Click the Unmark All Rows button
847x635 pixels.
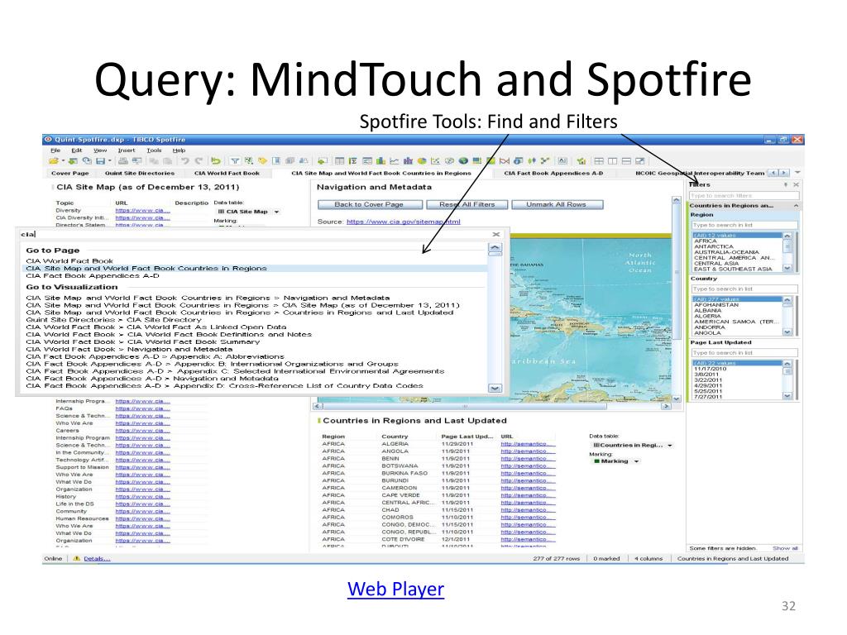click(x=557, y=205)
